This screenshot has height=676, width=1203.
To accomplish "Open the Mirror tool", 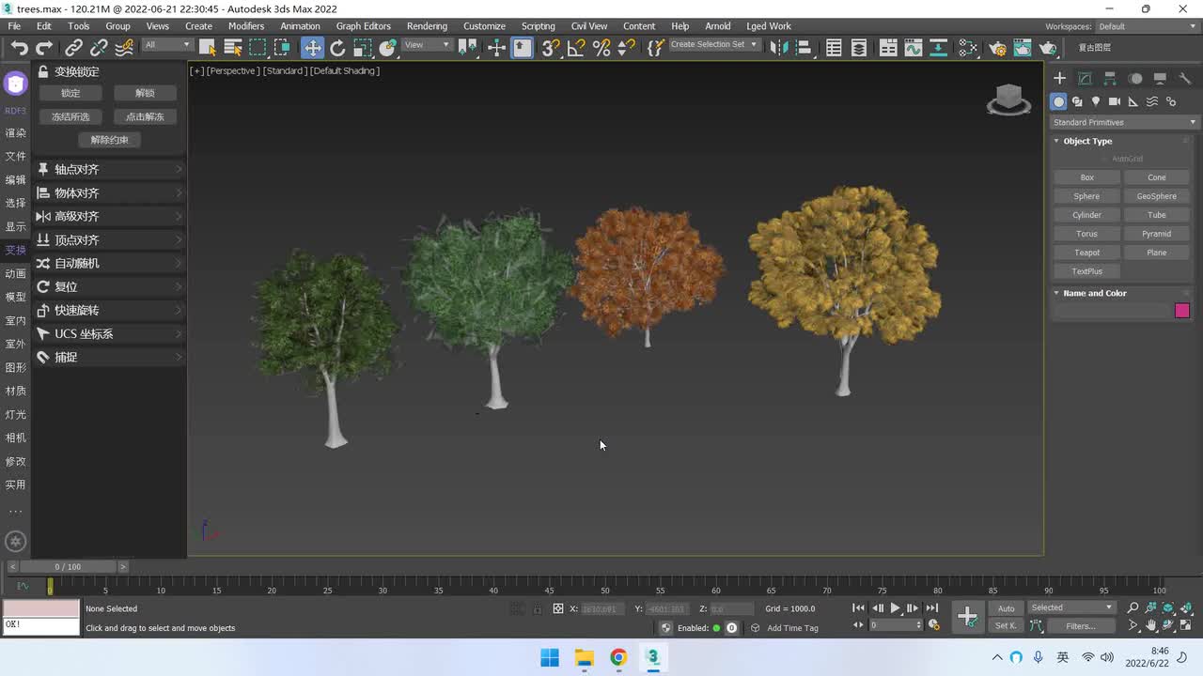I will pos(777,48).
